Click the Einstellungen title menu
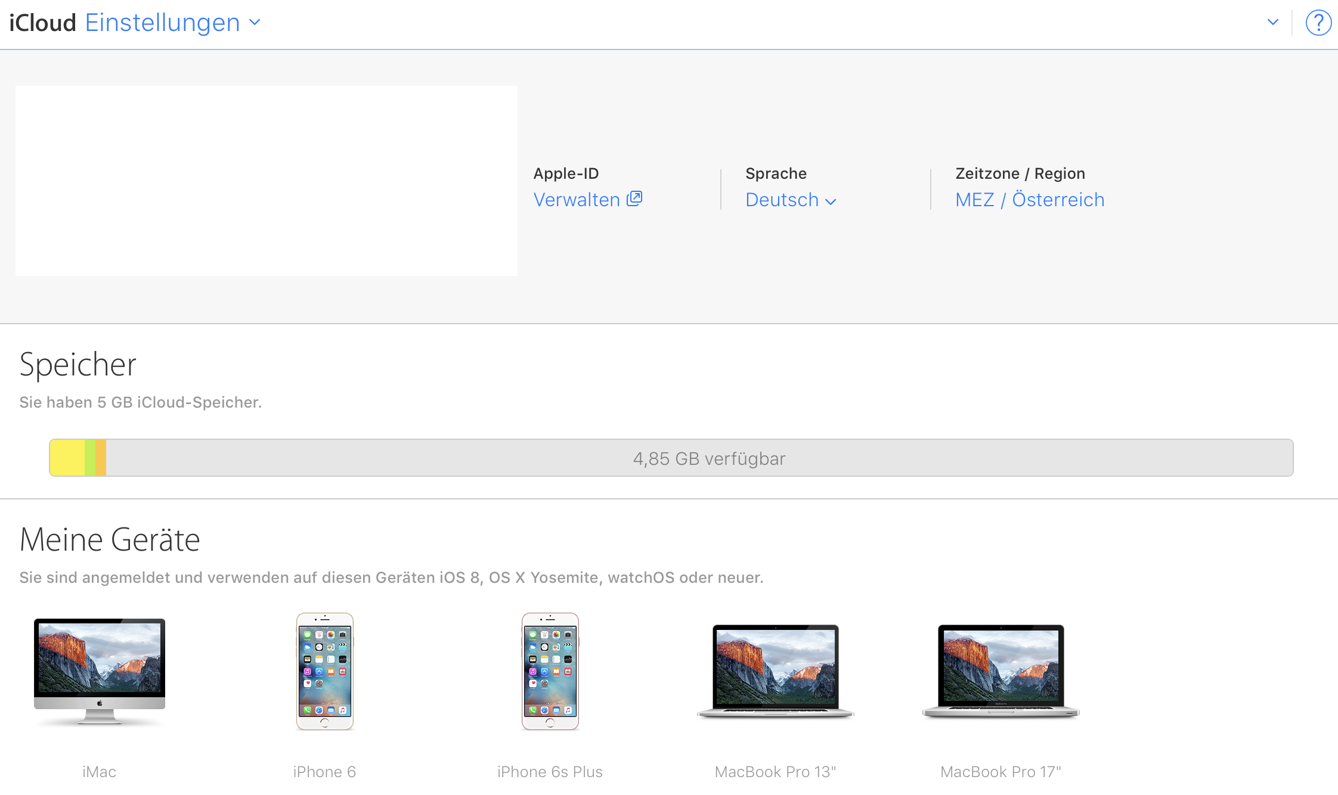Image resolution: width=1338 pixels, height=795 pixels. pyautogui.click(x=162, y=23)
